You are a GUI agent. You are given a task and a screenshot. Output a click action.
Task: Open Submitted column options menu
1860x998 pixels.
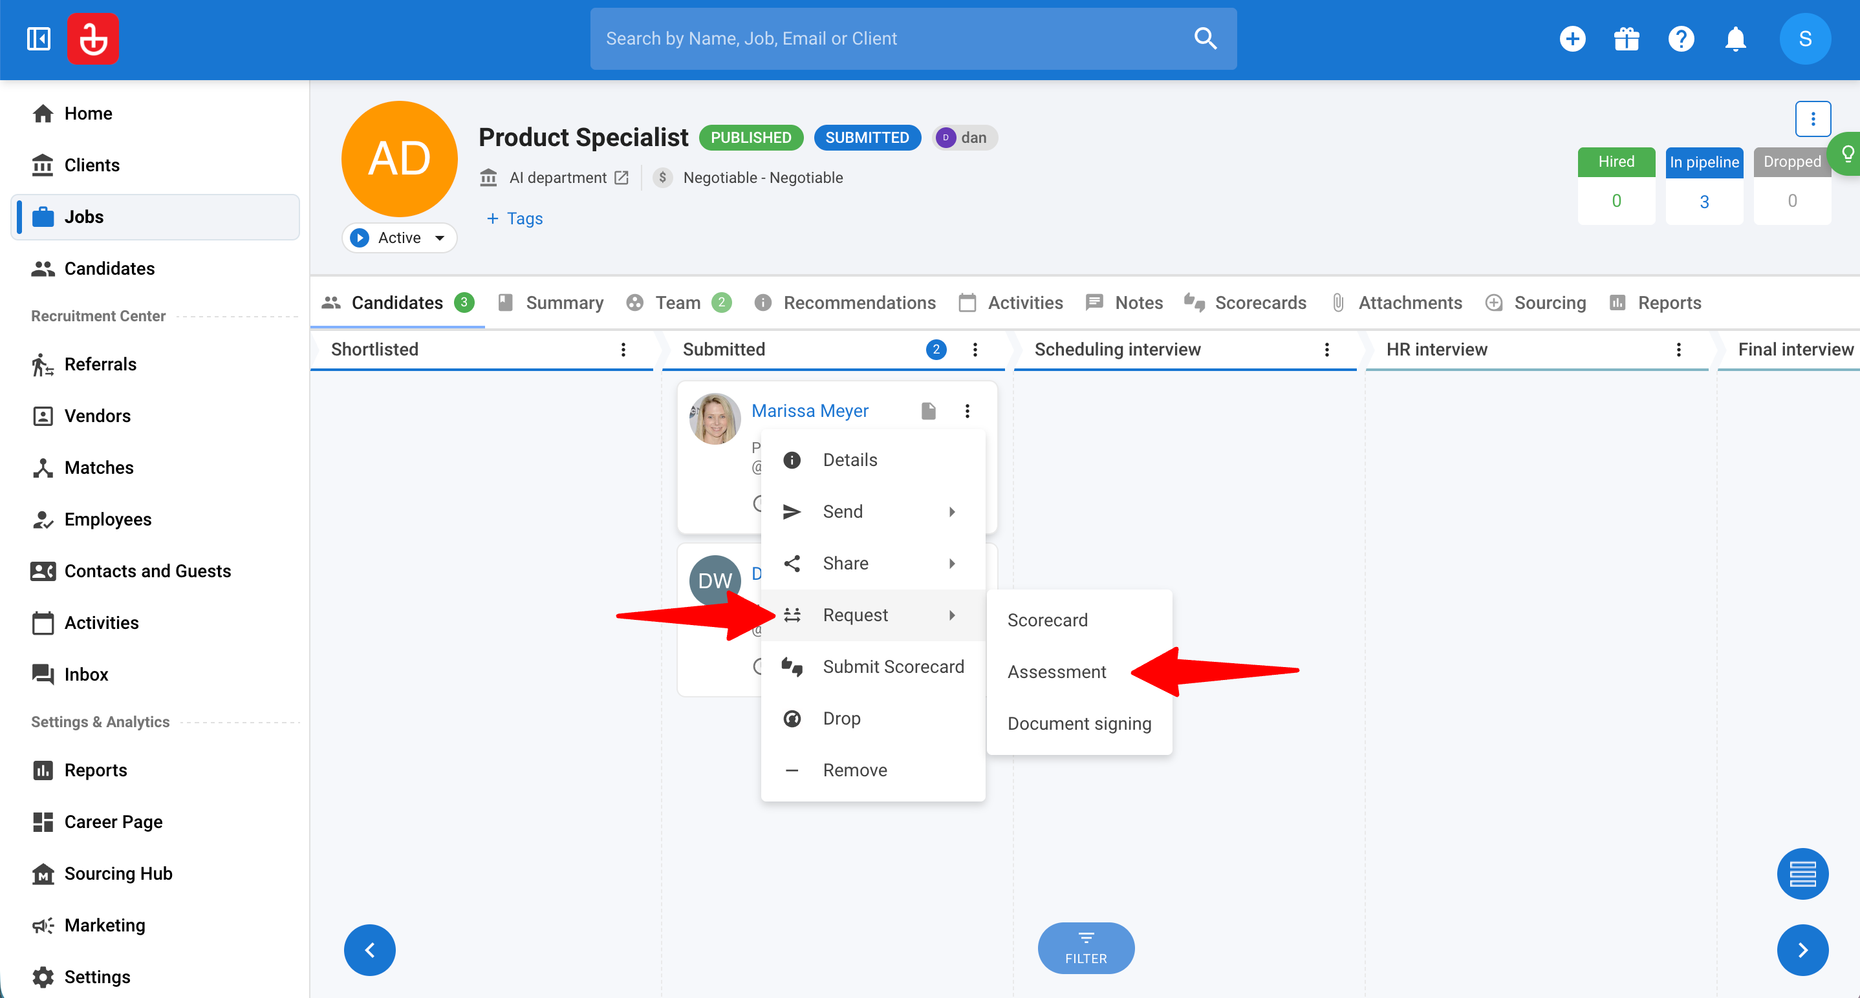click(x=975, y=349)
